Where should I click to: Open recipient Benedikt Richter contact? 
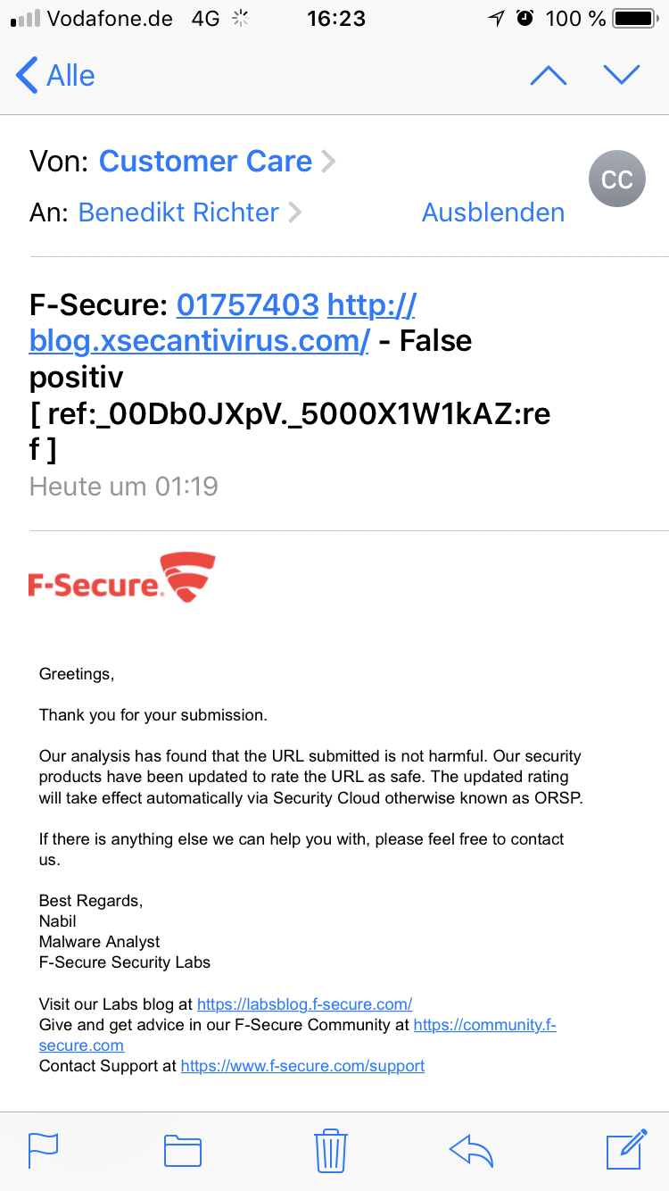178,212
